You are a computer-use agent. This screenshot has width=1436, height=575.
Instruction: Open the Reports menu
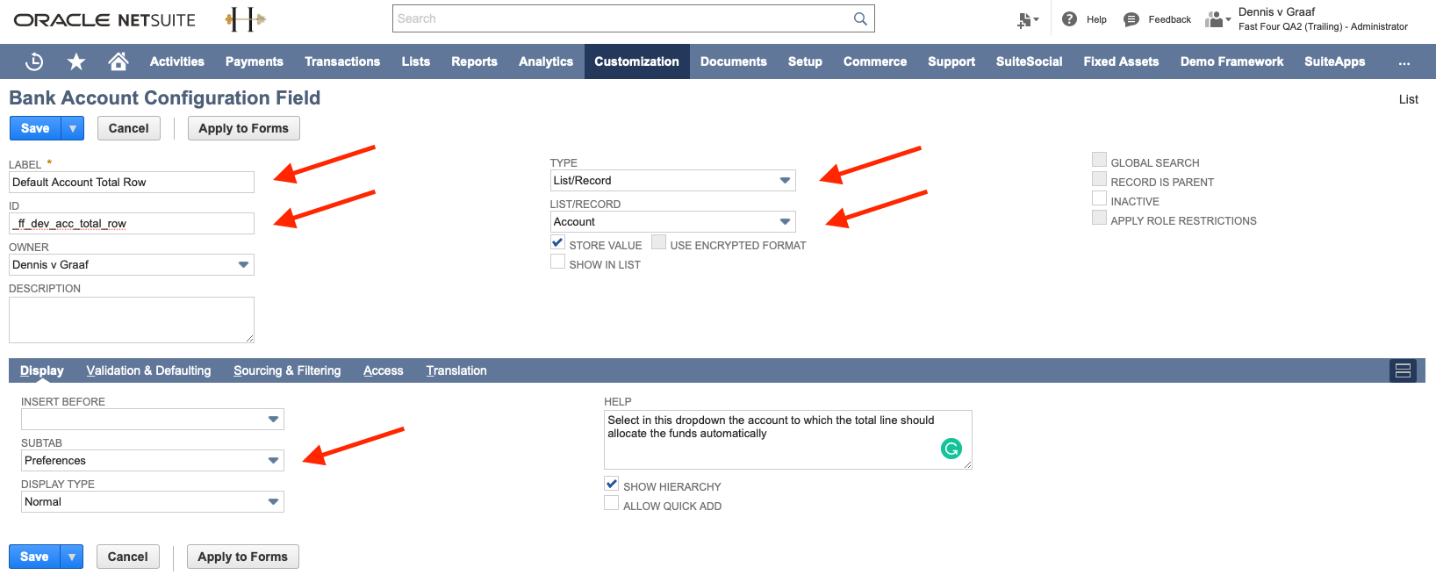[x=474, y=61]
